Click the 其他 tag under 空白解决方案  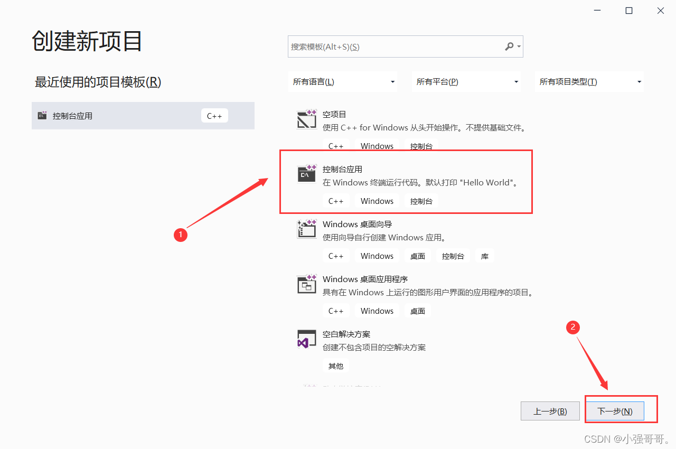336,366
